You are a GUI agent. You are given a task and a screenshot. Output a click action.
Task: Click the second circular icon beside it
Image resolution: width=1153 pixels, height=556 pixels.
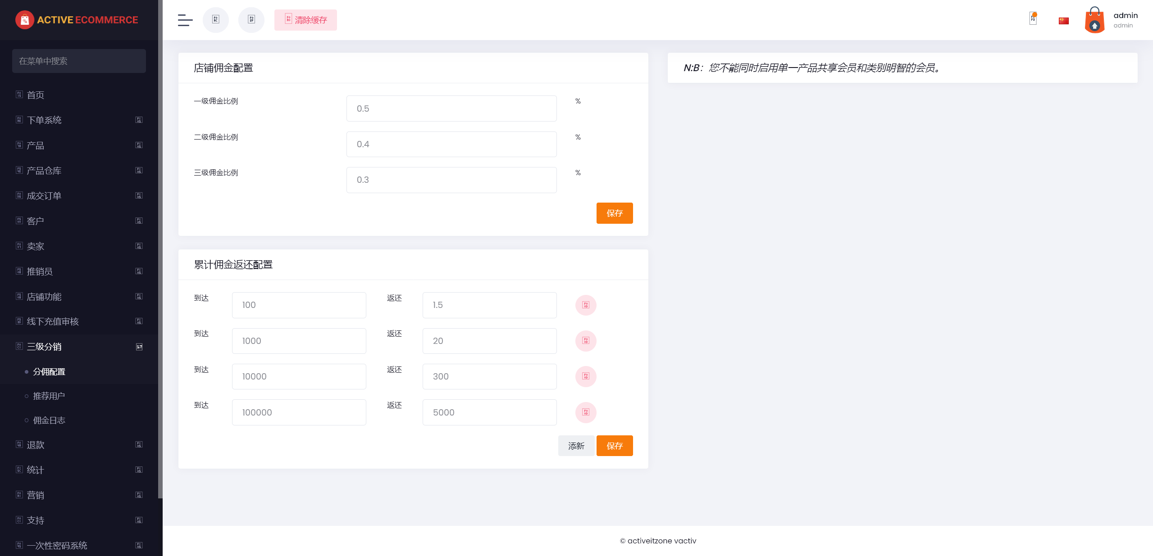[251, 20]
